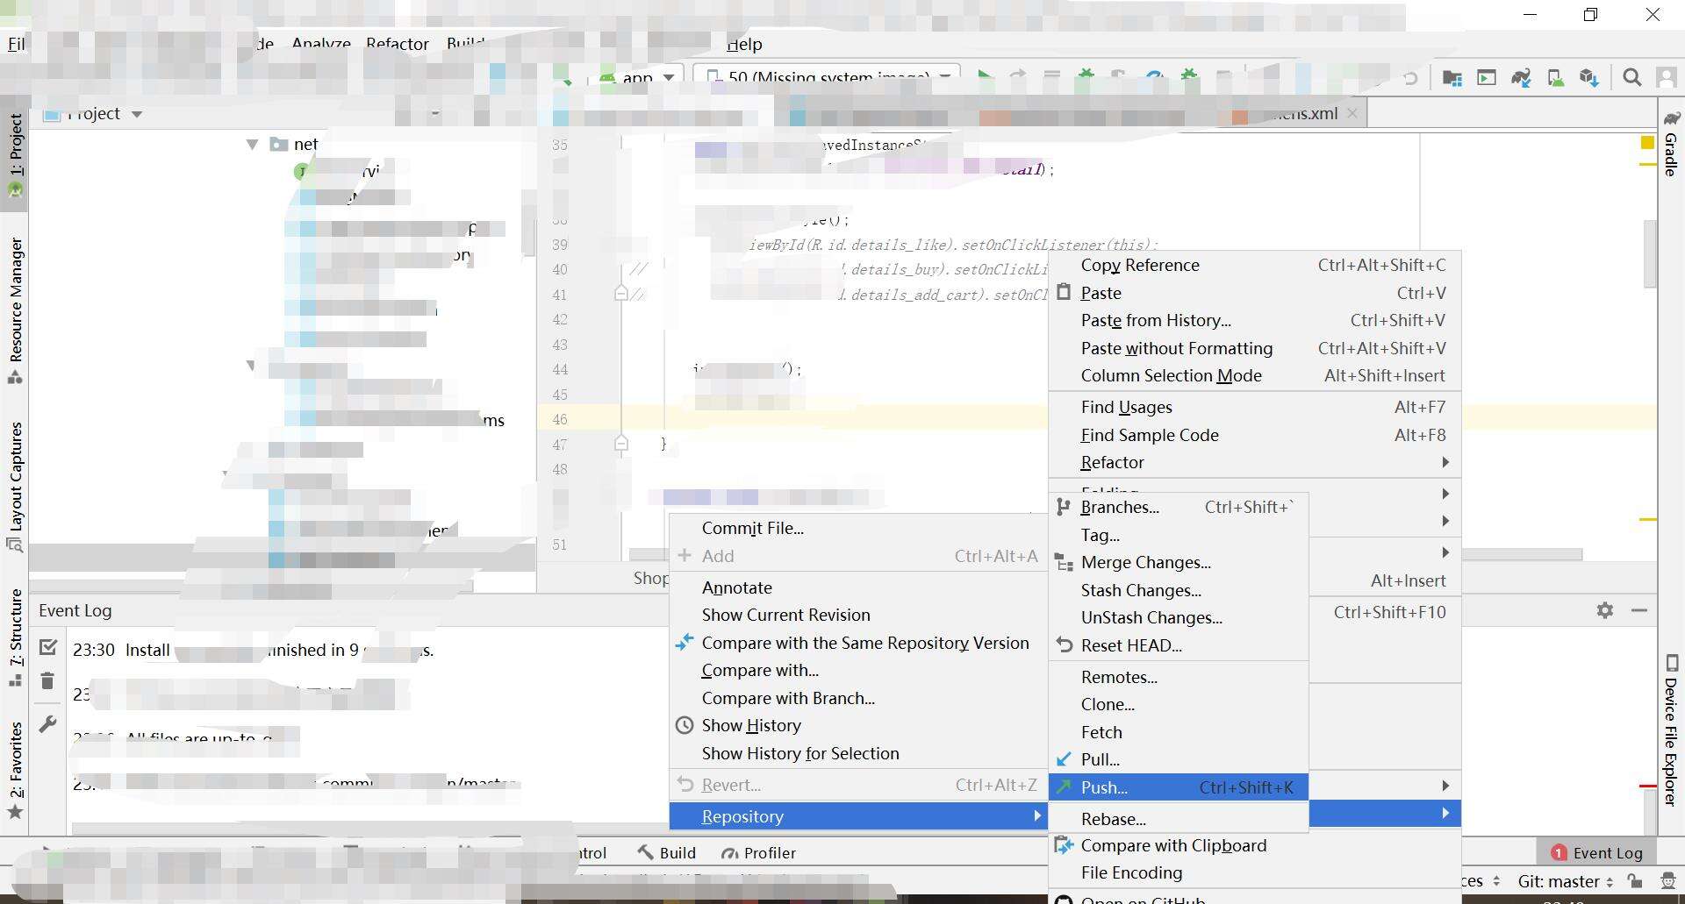Click Commit File menu entry

click(858, 528)
